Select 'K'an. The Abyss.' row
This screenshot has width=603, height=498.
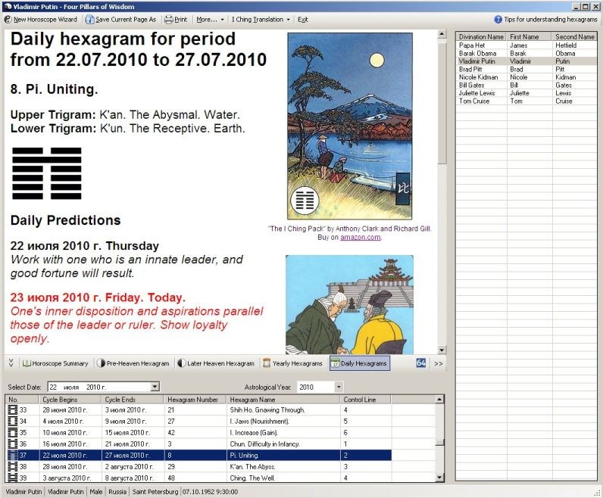coord(198,466)
